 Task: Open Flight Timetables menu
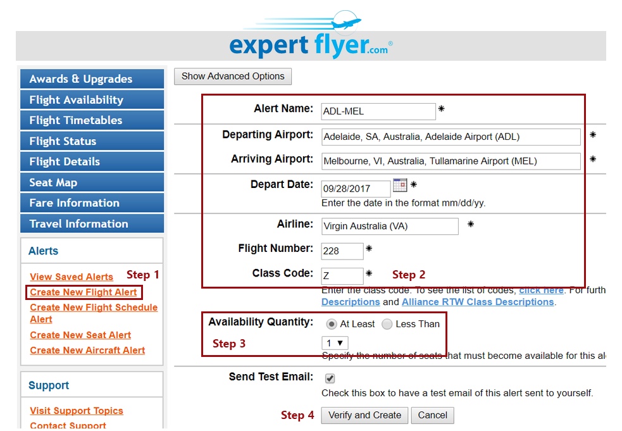tap(92, 120)
